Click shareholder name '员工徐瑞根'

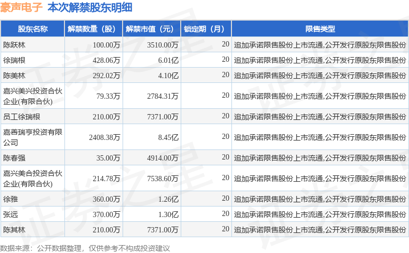21,117
